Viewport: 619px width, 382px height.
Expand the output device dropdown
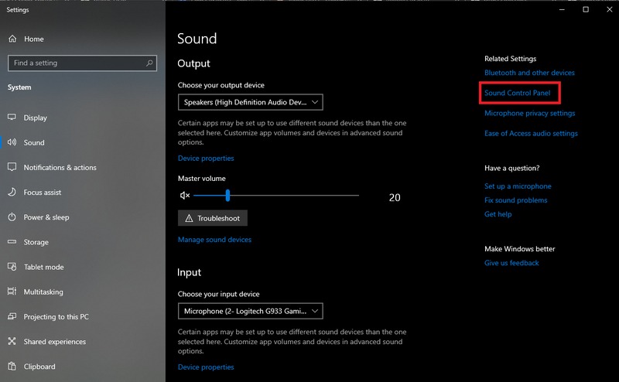coord(250,102)
